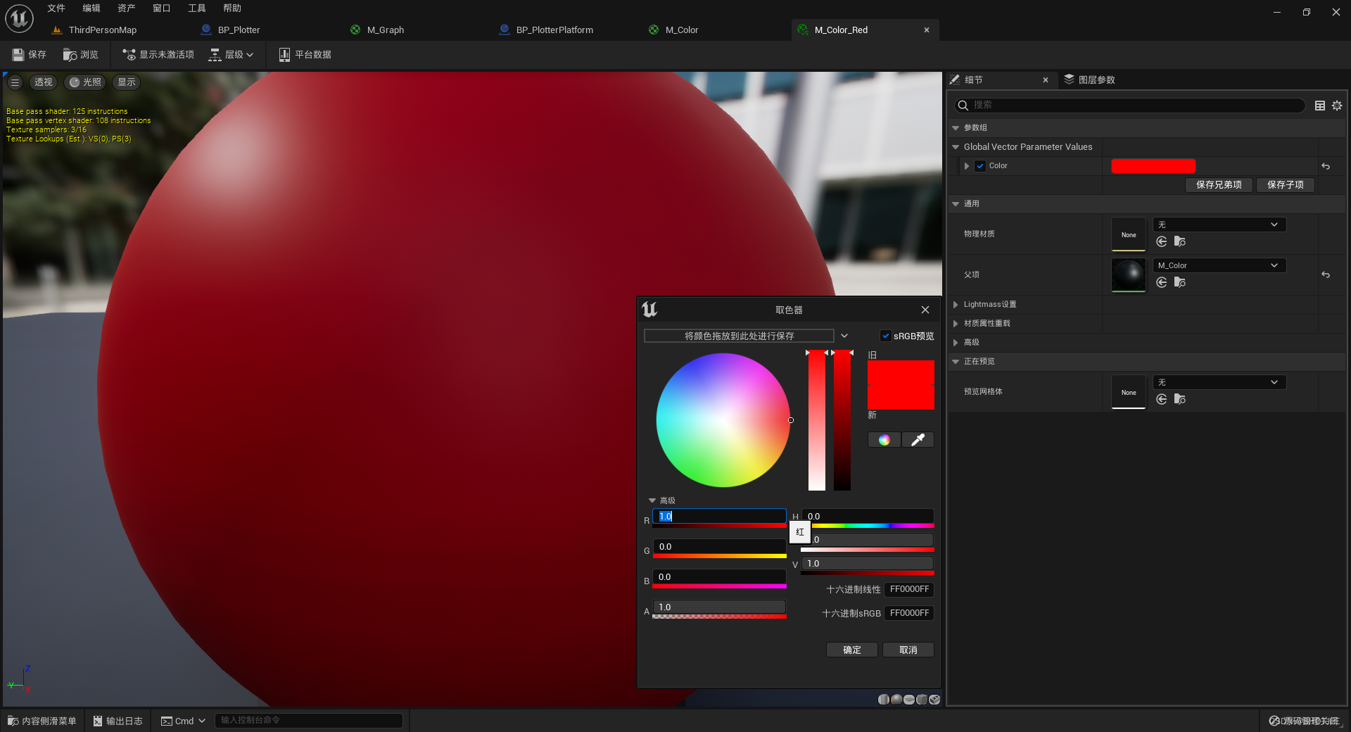Viewport: 1351px width, 732px height.
Task: Toggle color wheel and spectrum mode button
Action: 884,440
